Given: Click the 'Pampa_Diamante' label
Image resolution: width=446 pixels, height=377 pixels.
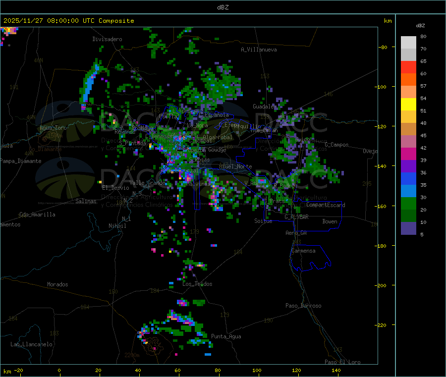Looking at the screenshot, I should [21, 161].
